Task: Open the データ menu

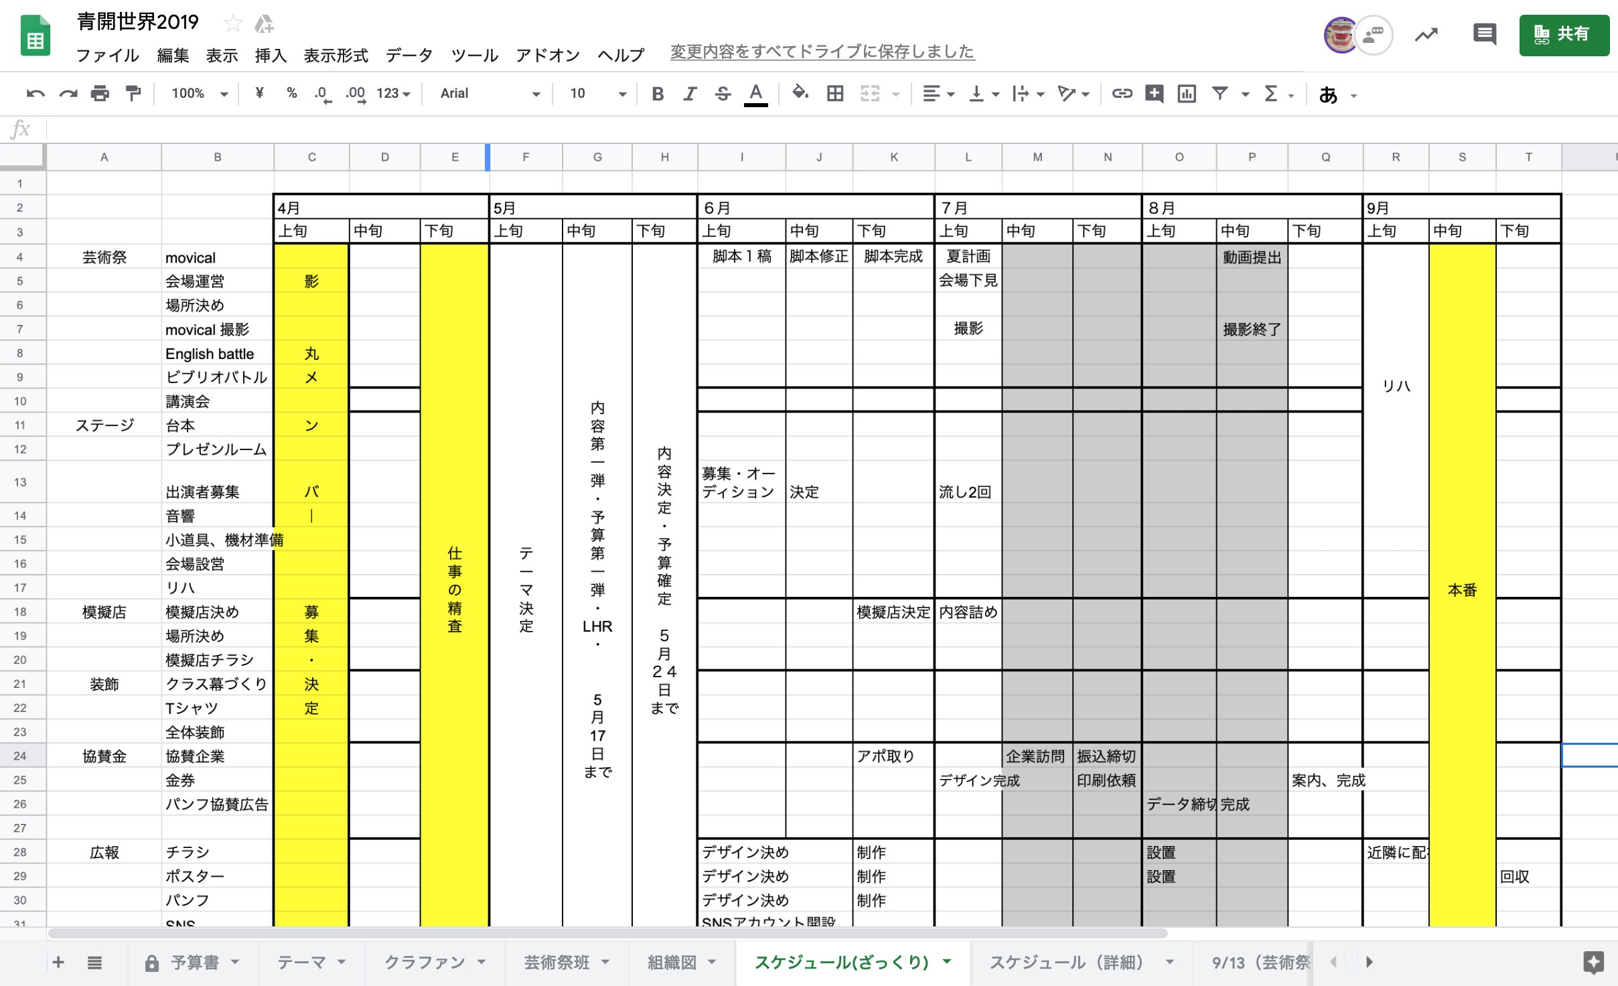Action: [409, 55]
